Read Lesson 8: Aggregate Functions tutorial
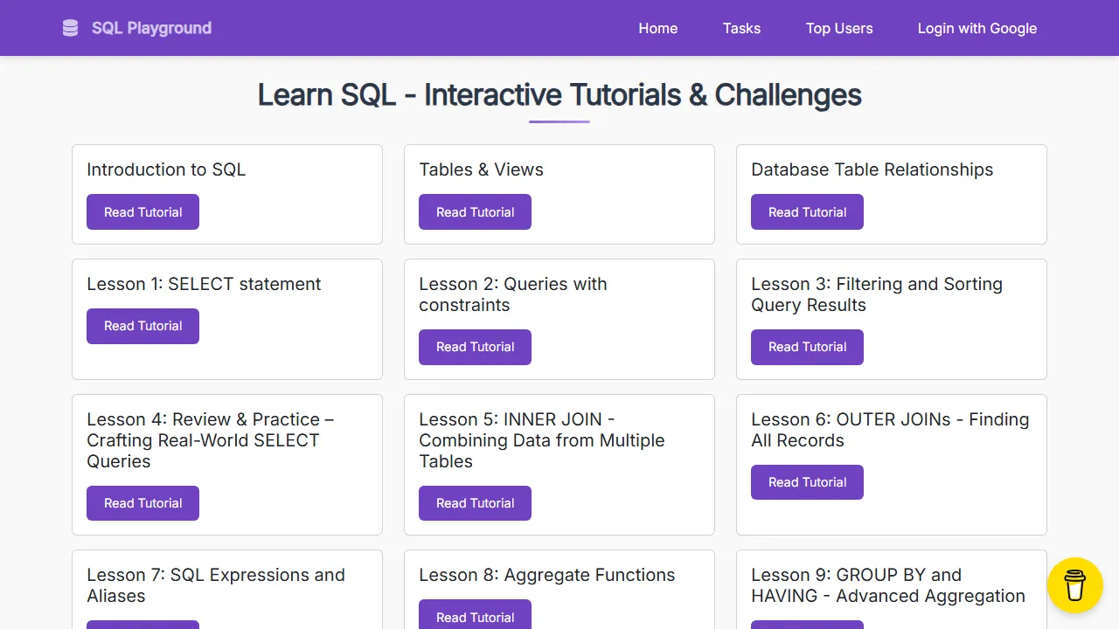This screenshot has width=1119, height=629. [475, 617]
